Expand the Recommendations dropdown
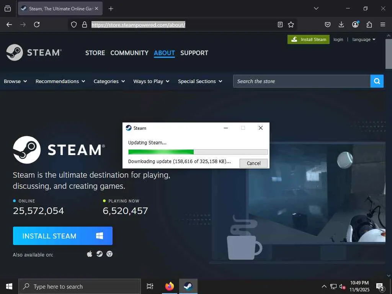392x294 pixels. 60,81
